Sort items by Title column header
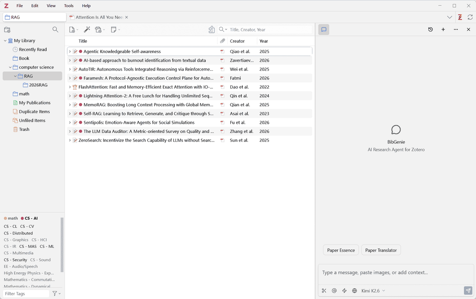This screenshot has height=299, width=476. tap(82, 41)
